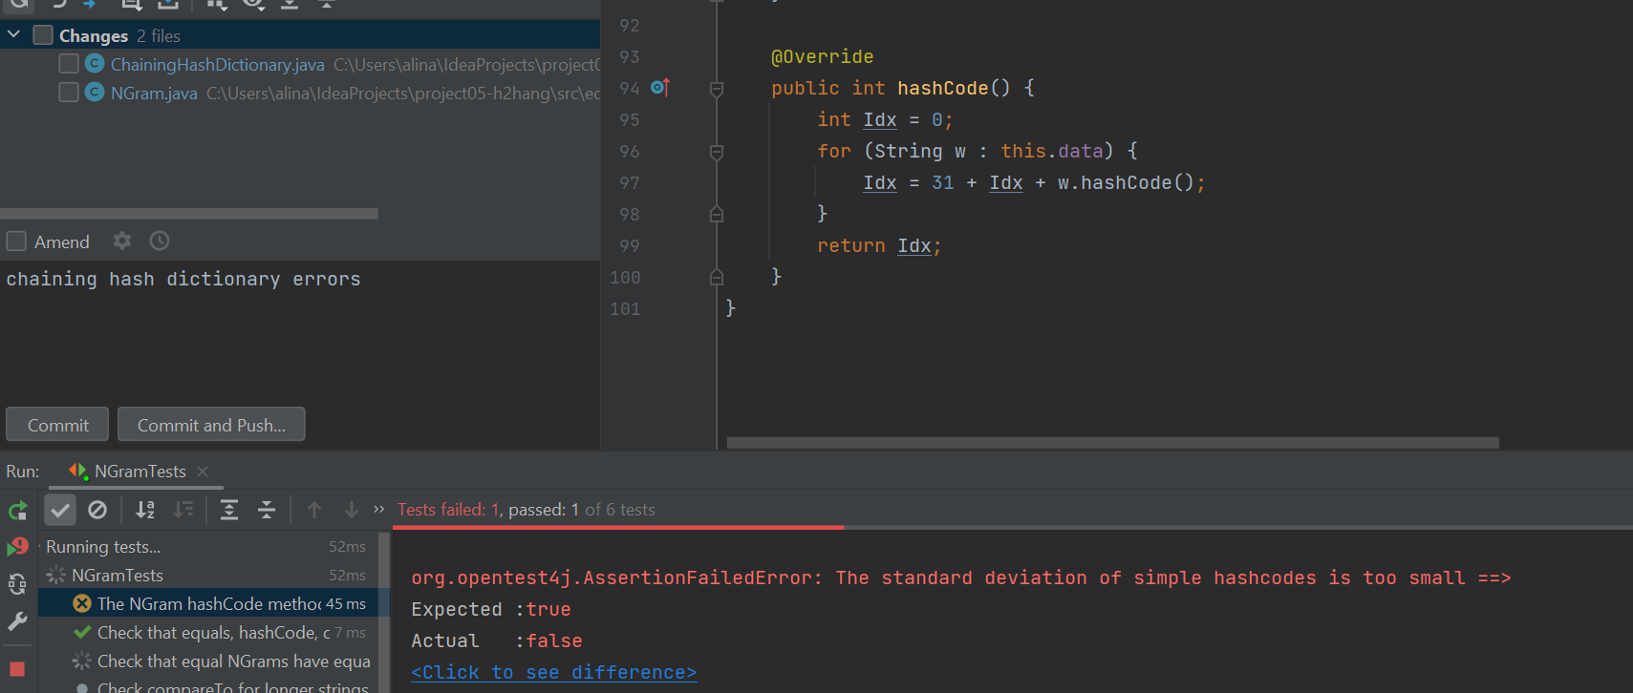Stop the running tests with red square
Image resolution: width=1633 pixels, height=693 pixels.
pyautogui.click(x=17, y=669)
